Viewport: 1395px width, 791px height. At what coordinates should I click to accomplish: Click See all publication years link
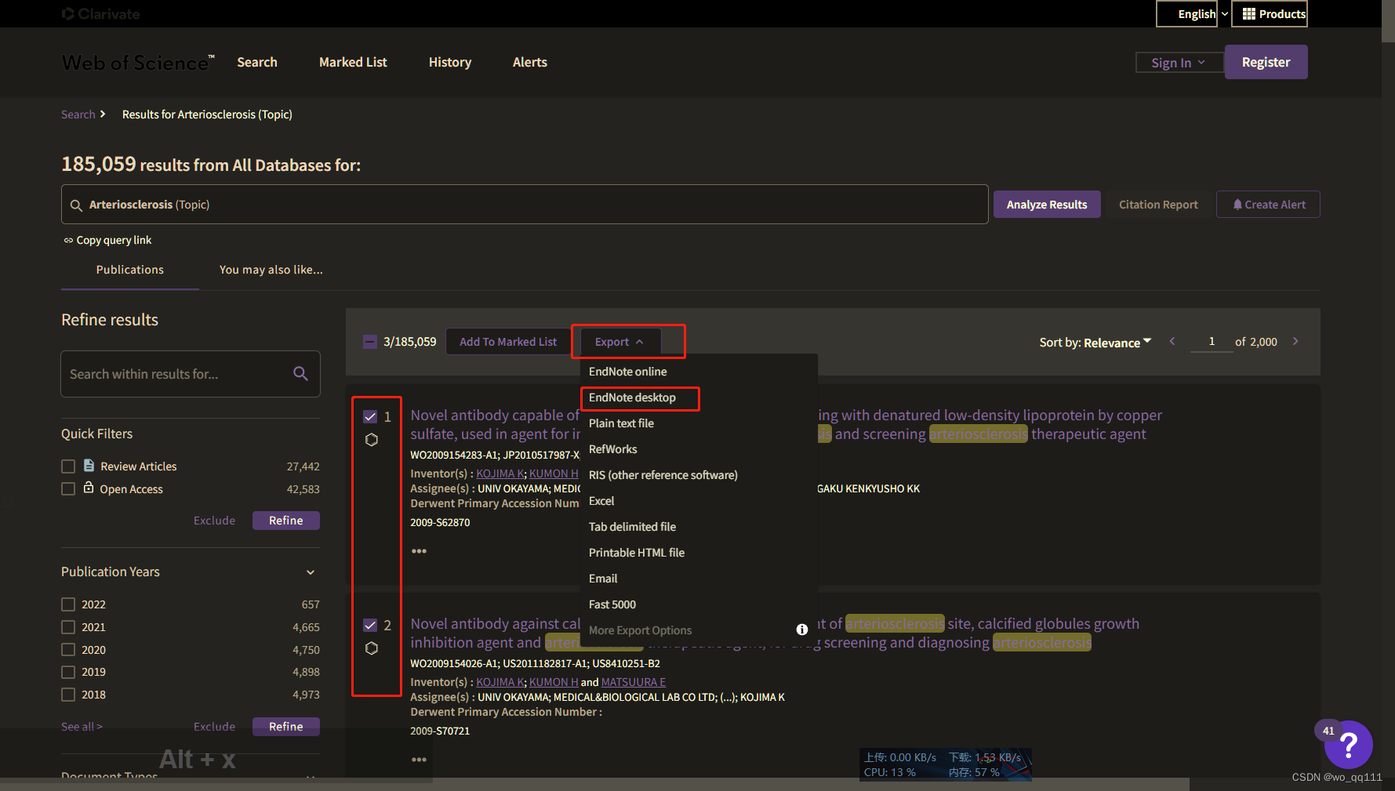click(82, 727)
